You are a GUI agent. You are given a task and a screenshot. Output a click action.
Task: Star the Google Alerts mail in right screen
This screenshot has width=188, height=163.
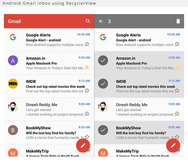(177, 44)
